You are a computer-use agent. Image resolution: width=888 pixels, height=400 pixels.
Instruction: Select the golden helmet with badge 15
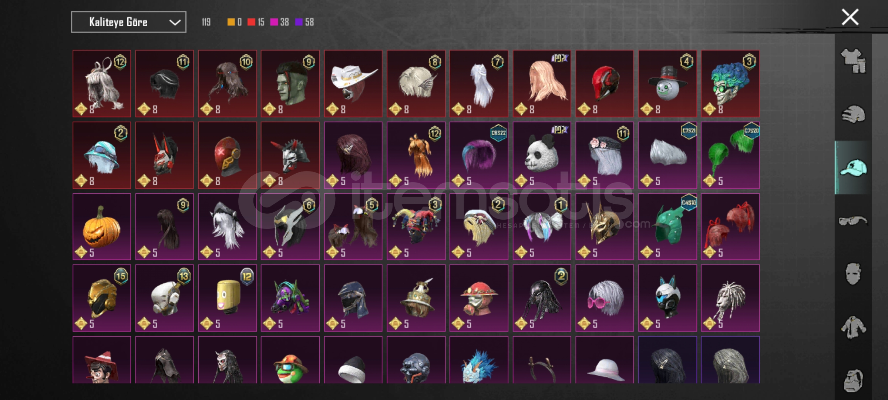[102, 298]
